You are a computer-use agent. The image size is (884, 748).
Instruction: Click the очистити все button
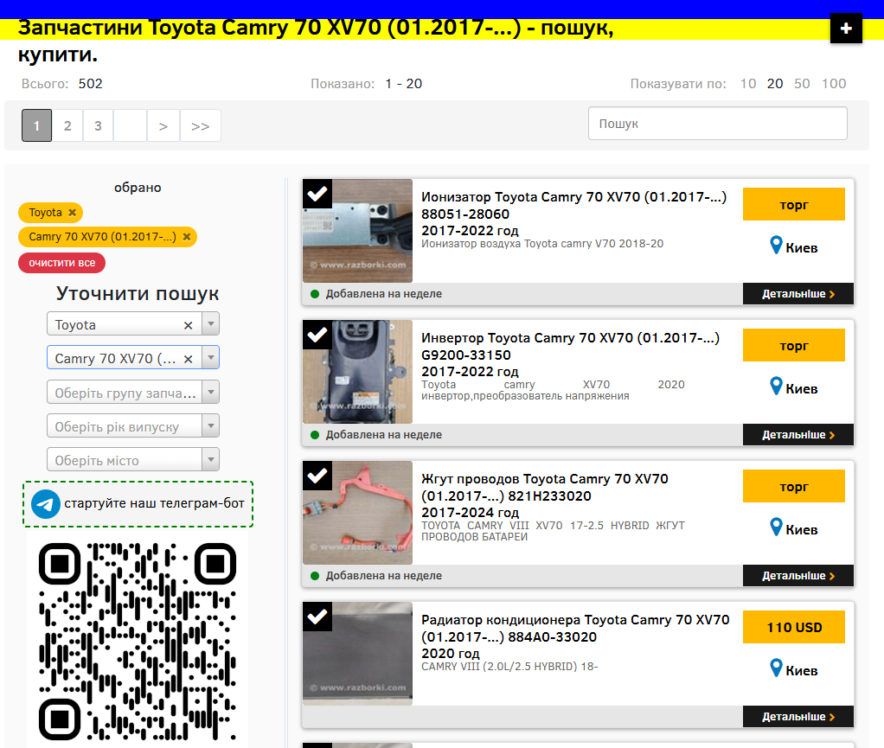[62, 263]
